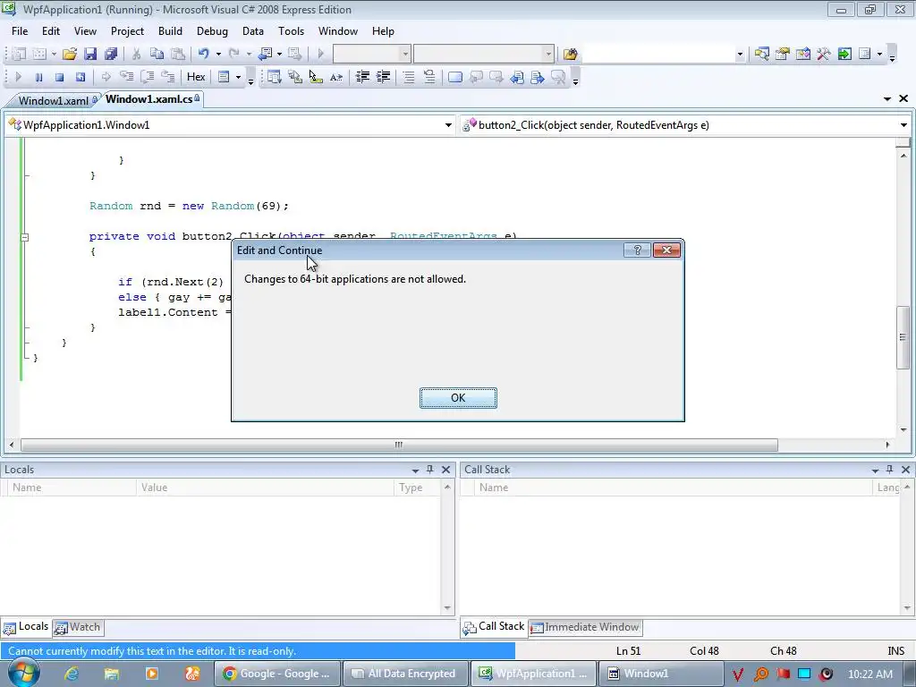Viewport: 916px width, 687px height.
Task: Comment out selected lines icon
Action: [x=409, y=77]
